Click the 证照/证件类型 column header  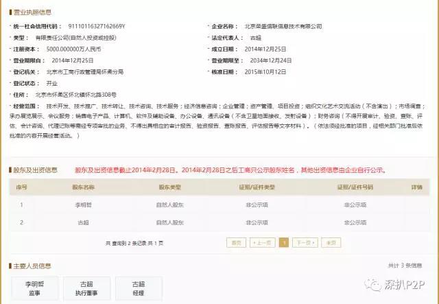257,187
